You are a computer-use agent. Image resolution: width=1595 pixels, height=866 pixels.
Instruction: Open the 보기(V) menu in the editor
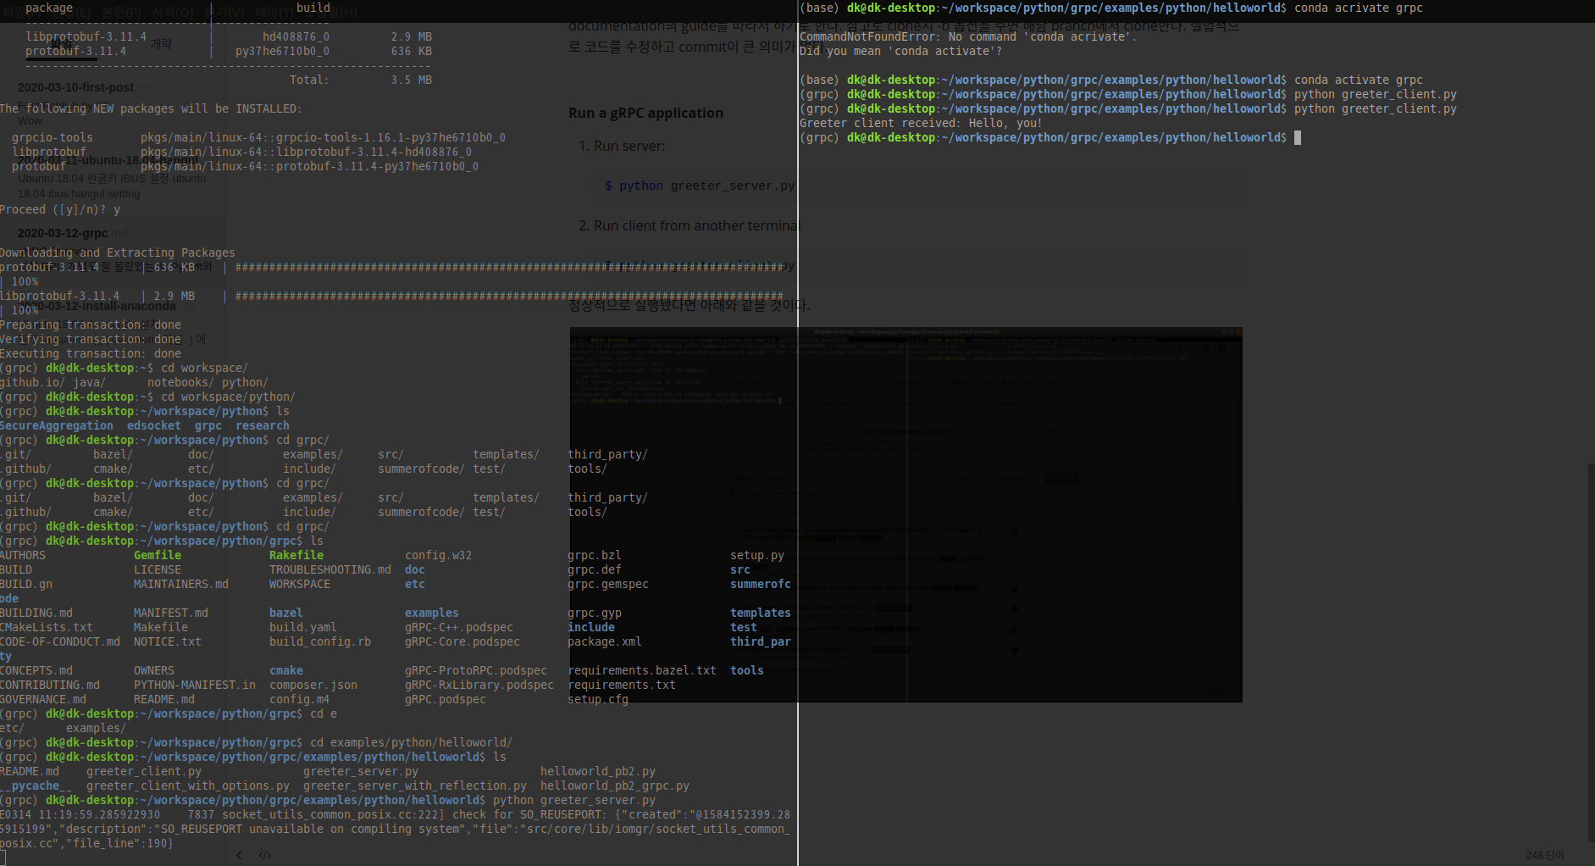click(x=224, y=13)
